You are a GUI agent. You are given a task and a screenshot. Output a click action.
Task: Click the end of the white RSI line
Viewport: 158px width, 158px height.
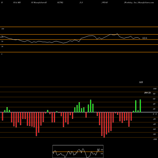pos(140,39)
